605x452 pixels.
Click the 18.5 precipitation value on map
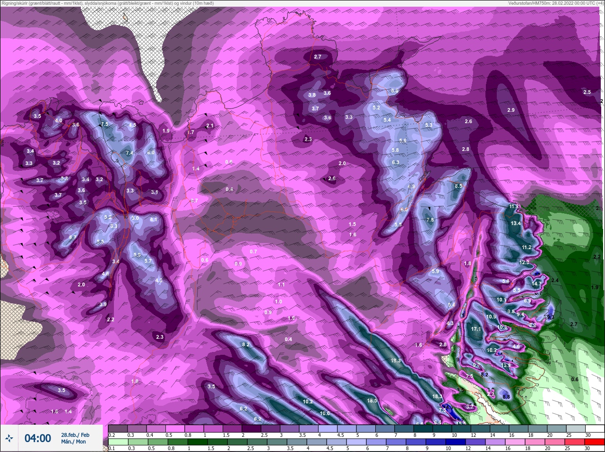pos(372,401)
